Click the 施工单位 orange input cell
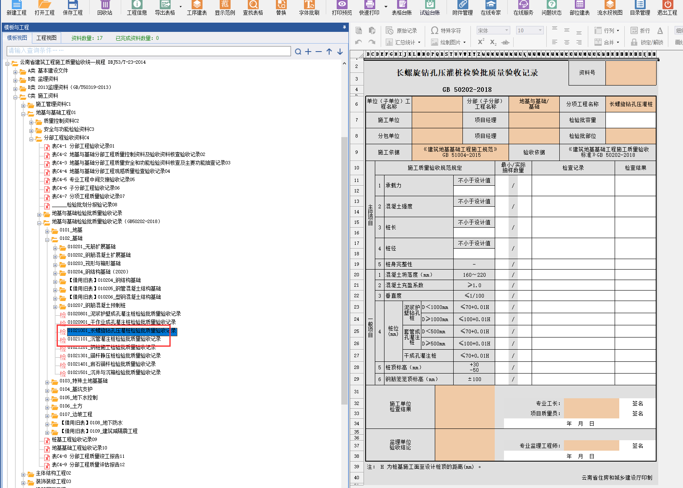This screenshot has height=488, width=683. click(x=437, y=120)
